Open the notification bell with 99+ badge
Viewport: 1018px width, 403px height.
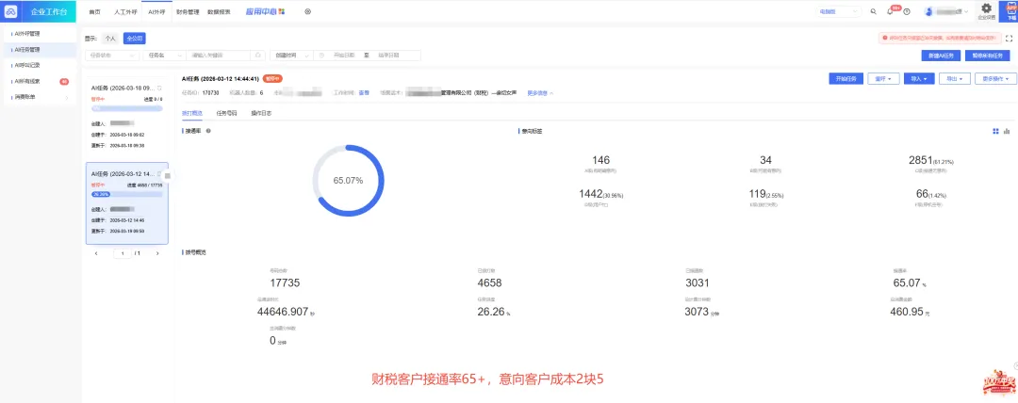(891, 11)
